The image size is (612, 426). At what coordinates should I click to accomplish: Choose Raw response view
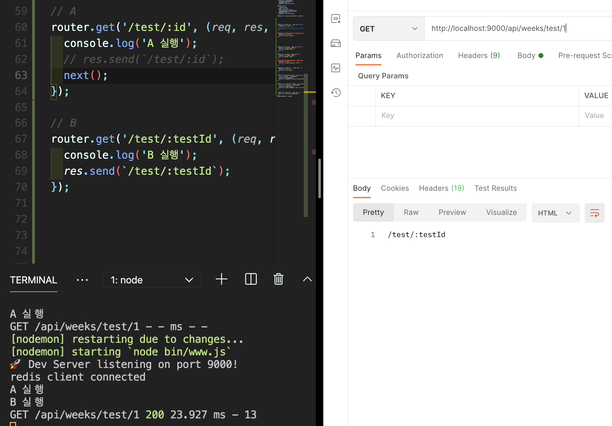411,212
